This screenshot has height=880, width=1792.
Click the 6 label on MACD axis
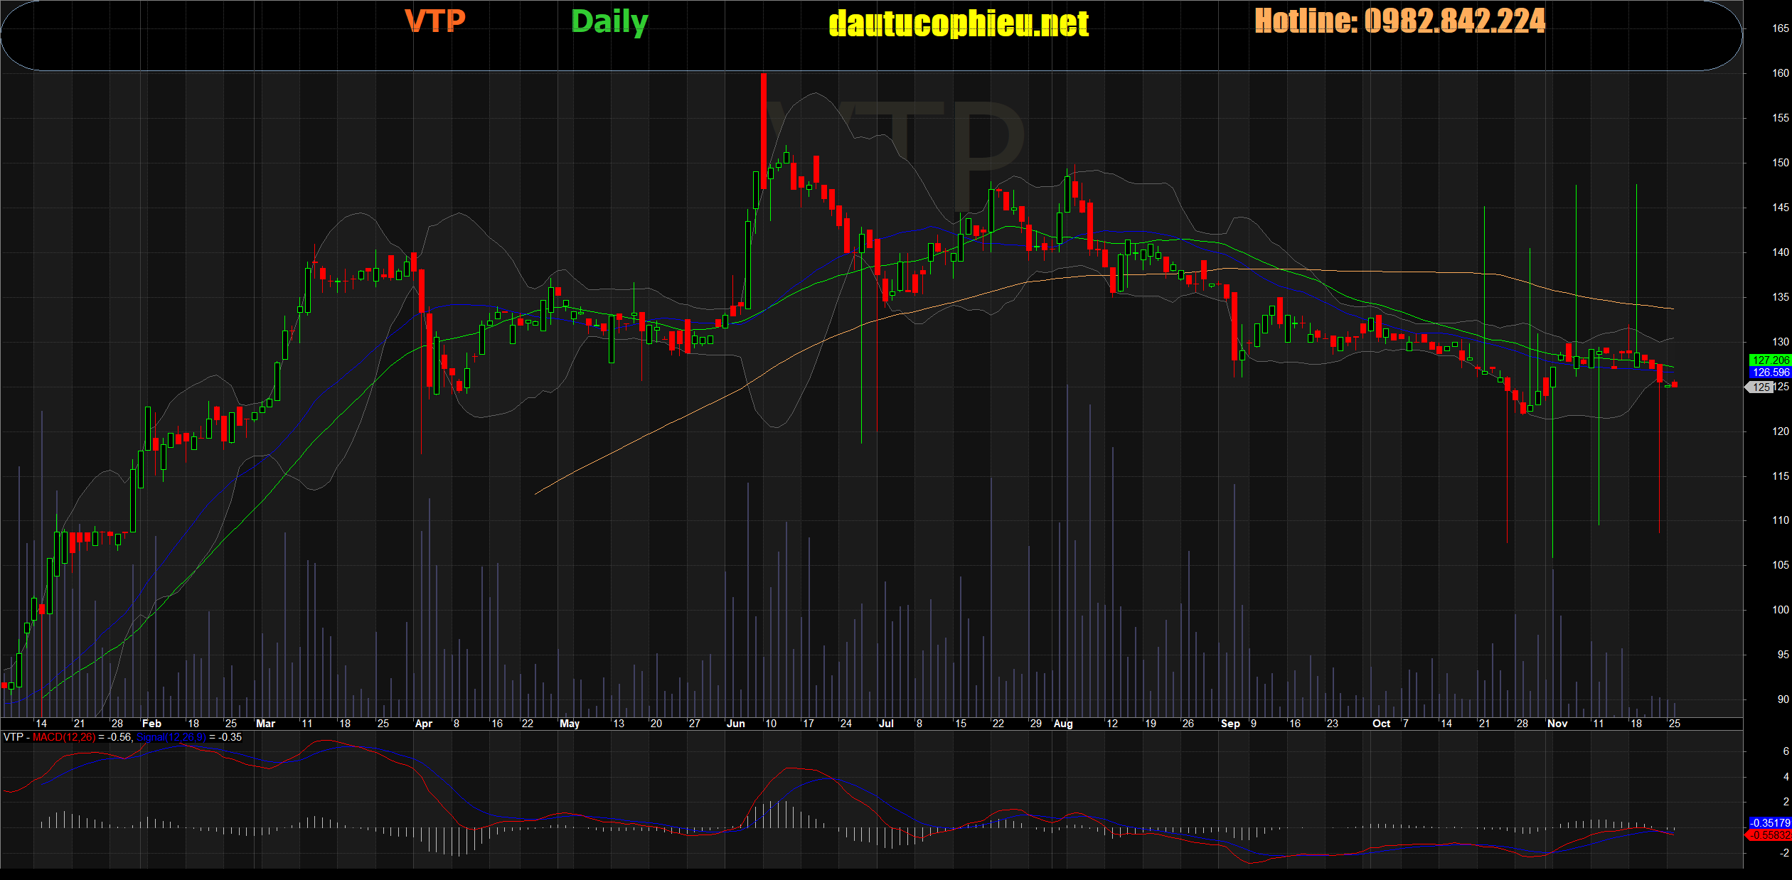[x=1786, y=751]
